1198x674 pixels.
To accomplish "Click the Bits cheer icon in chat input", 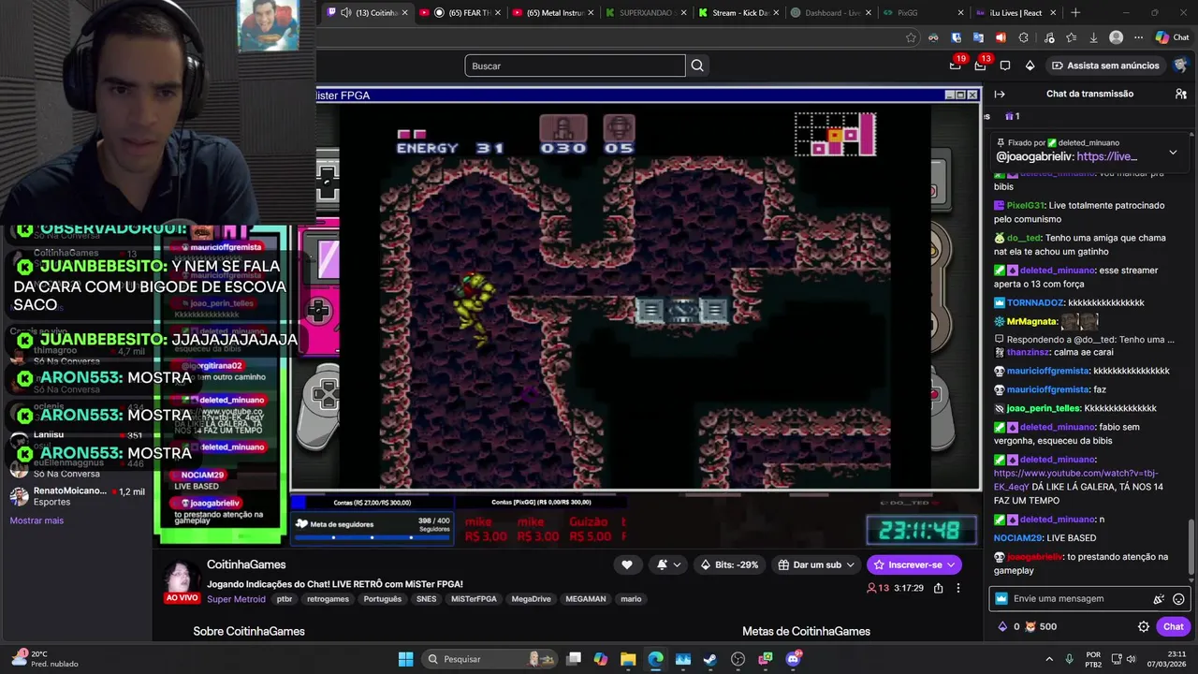I will (1159, 599).
